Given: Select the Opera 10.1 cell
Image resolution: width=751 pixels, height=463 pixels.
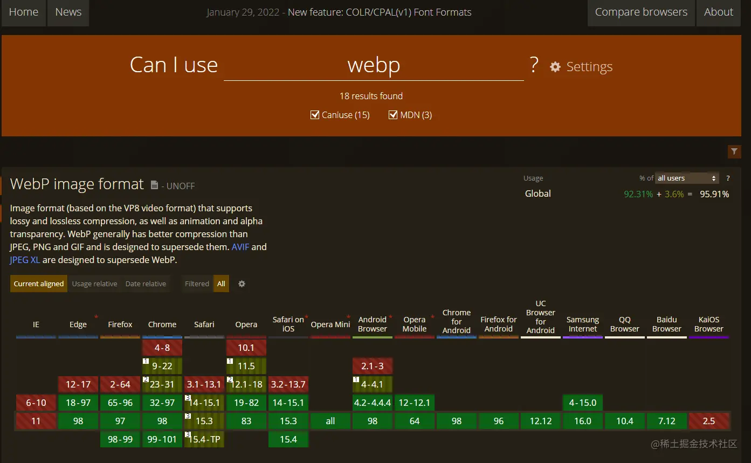Looking at the screenshot, I should (x=246, y=348).
